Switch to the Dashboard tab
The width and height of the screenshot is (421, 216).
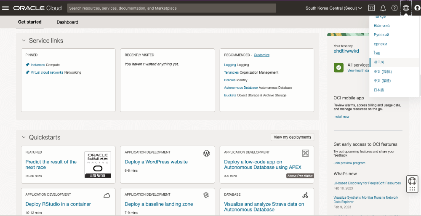coord(67,22)
